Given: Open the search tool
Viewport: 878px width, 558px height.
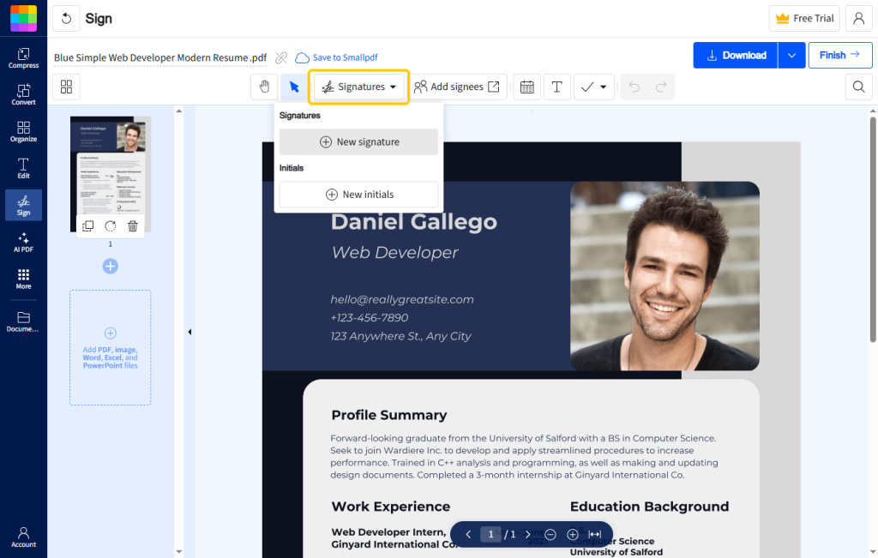Looking at the screenshot, I should point(857,87).
